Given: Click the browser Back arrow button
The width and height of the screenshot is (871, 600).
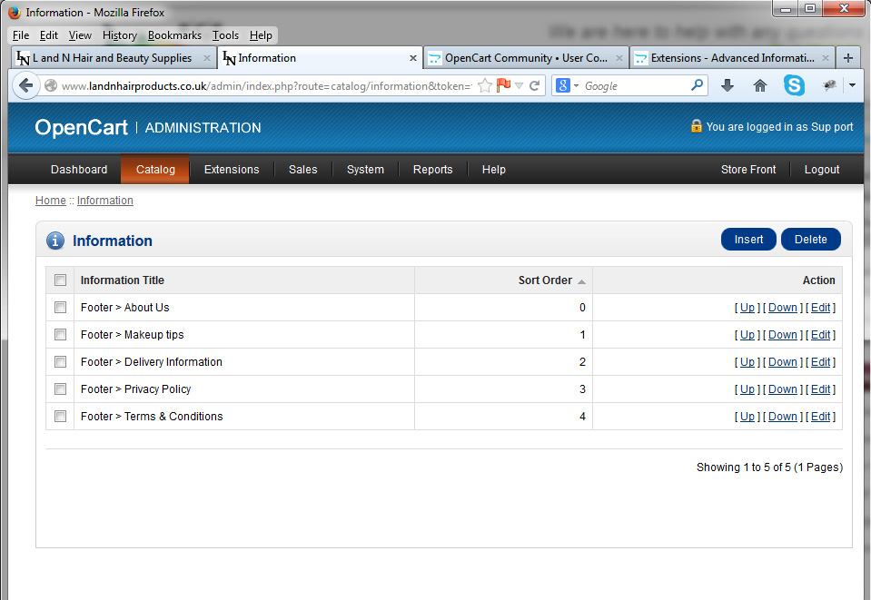Looking at the screenshot, I should click(x=25, y=86).
